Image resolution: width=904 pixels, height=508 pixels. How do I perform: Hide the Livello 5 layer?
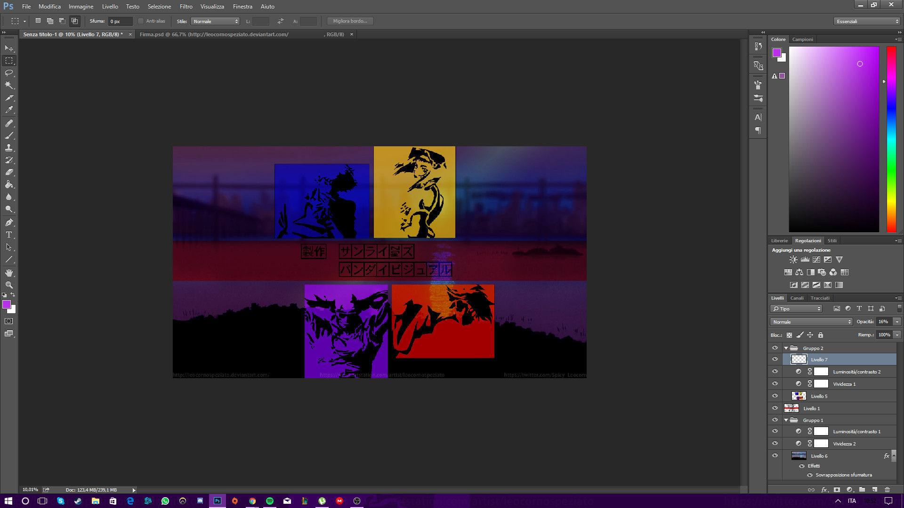coord(775,396)
